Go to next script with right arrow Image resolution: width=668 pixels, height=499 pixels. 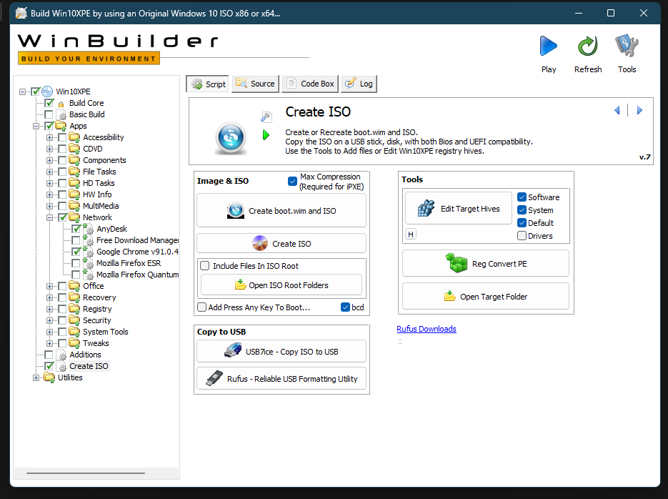tap(639, 110)
